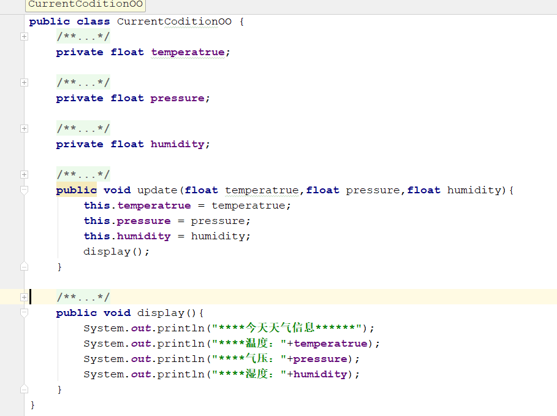Click the final closing brace of class
This screenshot has height=416, width=557.
point(32,405)
